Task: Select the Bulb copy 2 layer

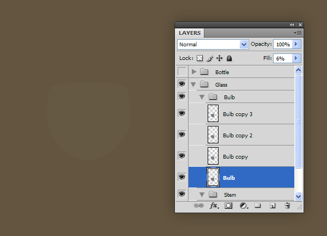Action: [x=241, y=135]
